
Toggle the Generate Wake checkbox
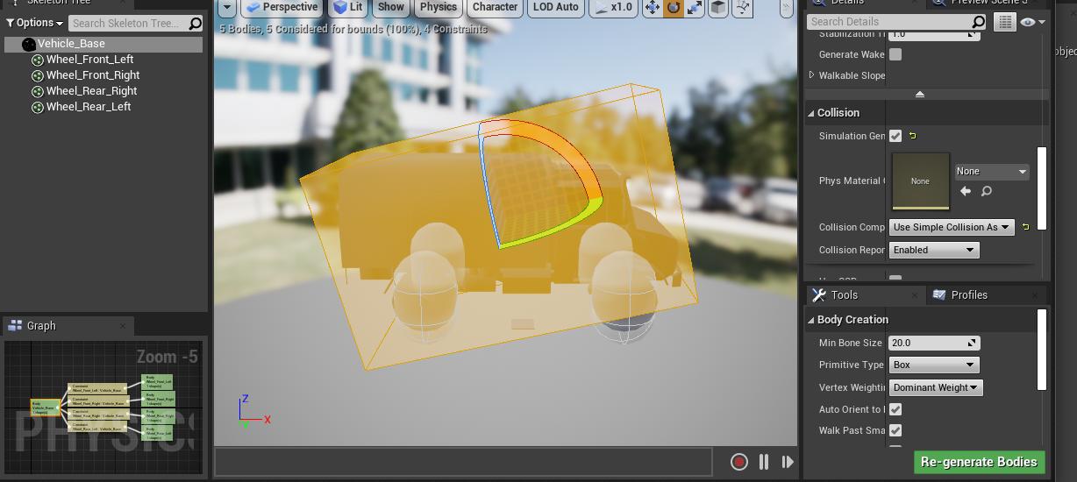(x=895, y=54)
